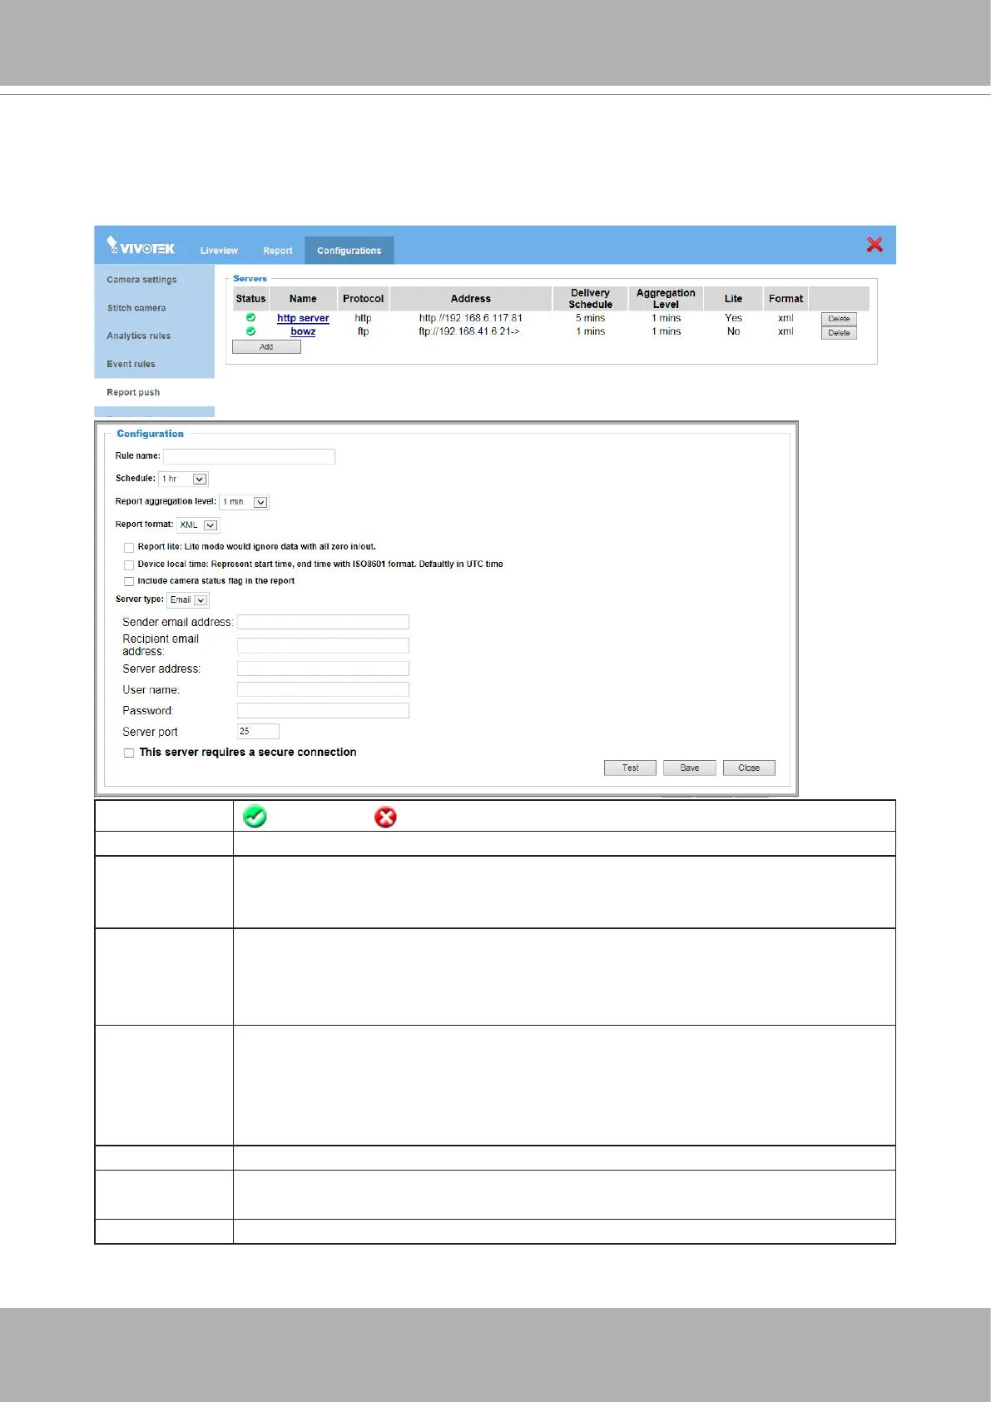The width and height of the screenshot is (991, 1402).
Task: Click the Save button
Action: tap(689, 768)
